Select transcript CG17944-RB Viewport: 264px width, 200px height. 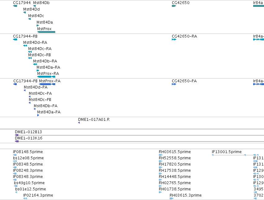[25, 36]
